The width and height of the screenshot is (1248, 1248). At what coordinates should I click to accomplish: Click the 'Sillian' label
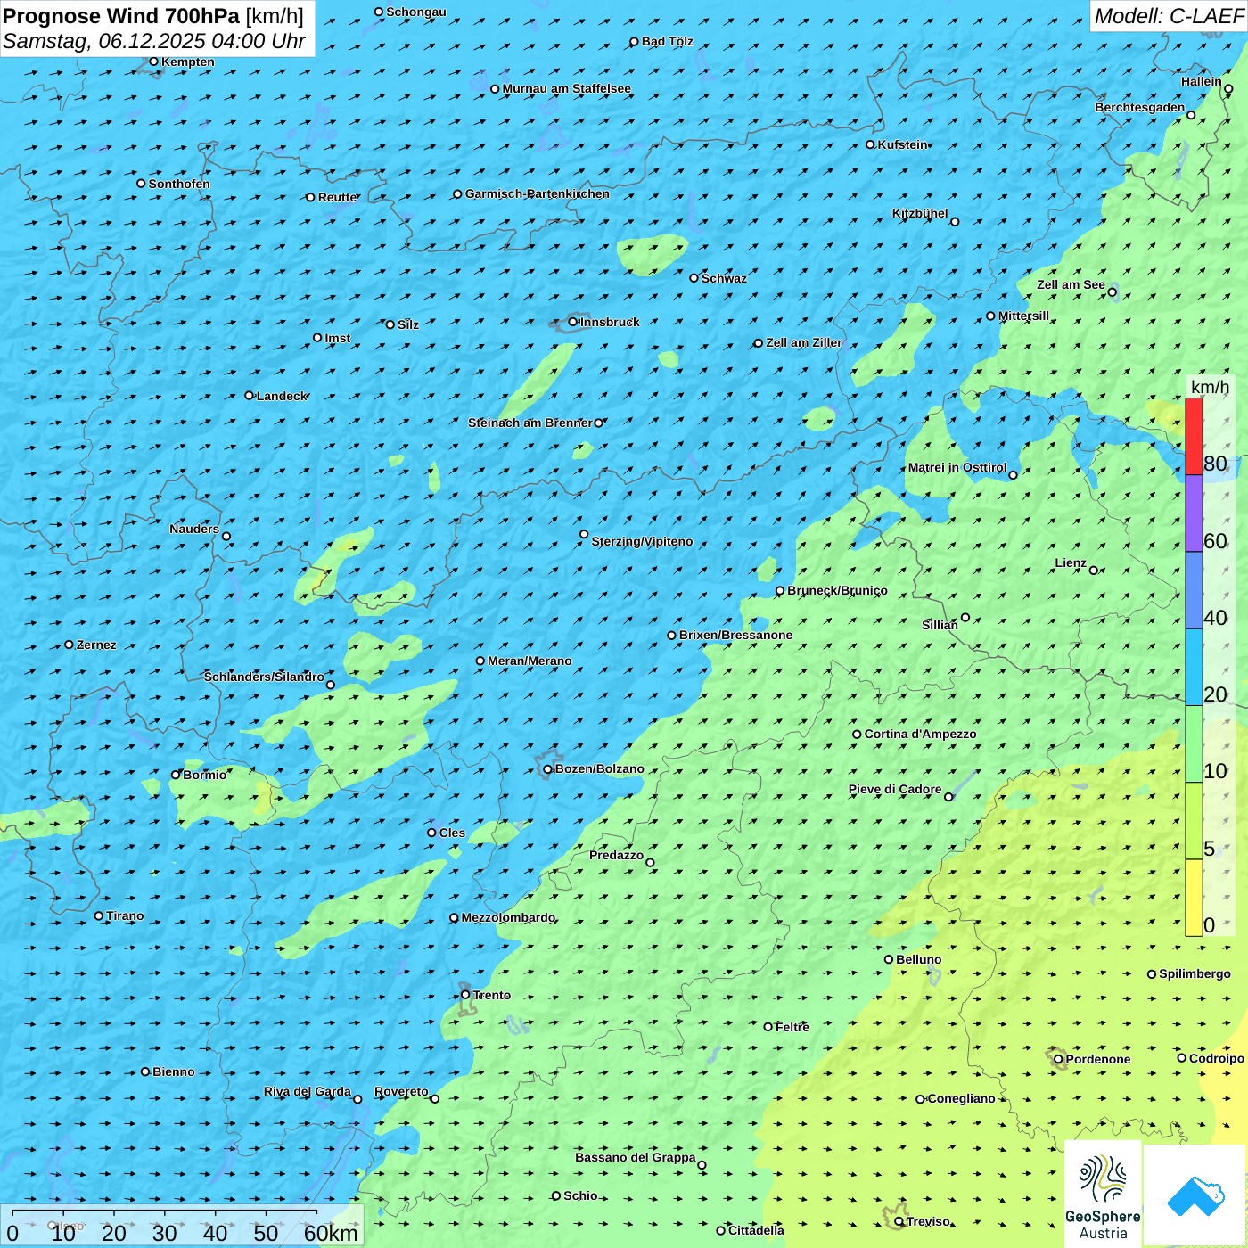[x=940, y=625]
